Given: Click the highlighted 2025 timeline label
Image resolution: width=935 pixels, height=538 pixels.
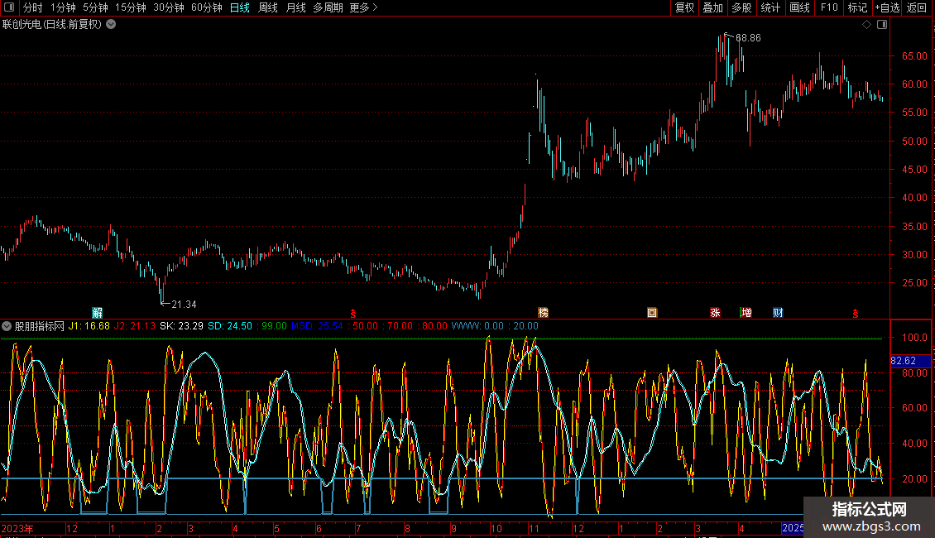Looking at the screenshot, I should (793, 528).
